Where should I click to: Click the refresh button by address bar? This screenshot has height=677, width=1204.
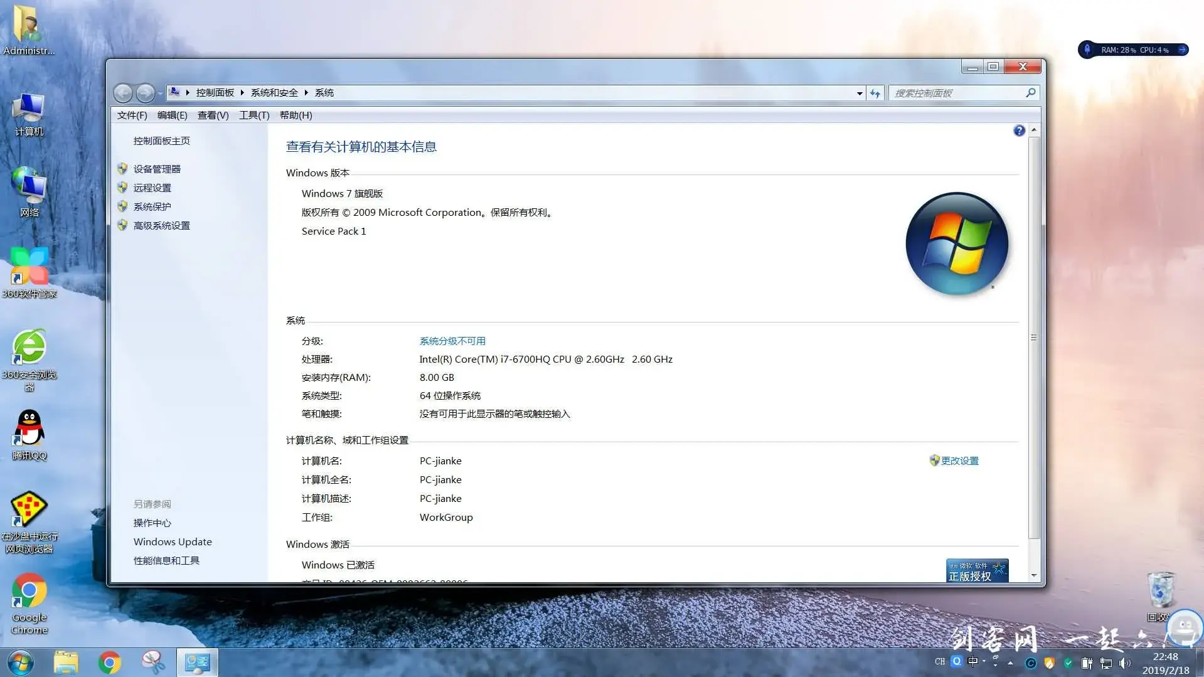point(875,93)
